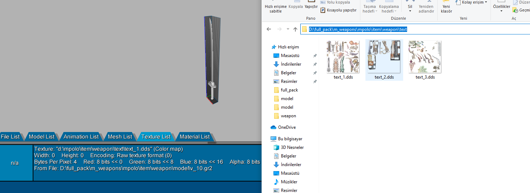Screen dimensions: 530x193
Task: Go back in the Explorer window
Action: click(269, 29)
